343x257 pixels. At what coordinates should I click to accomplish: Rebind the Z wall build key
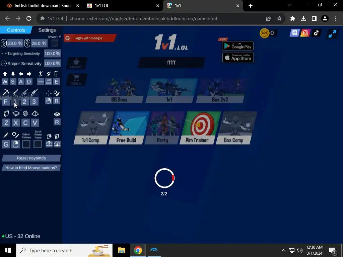(x=6, y=122)
